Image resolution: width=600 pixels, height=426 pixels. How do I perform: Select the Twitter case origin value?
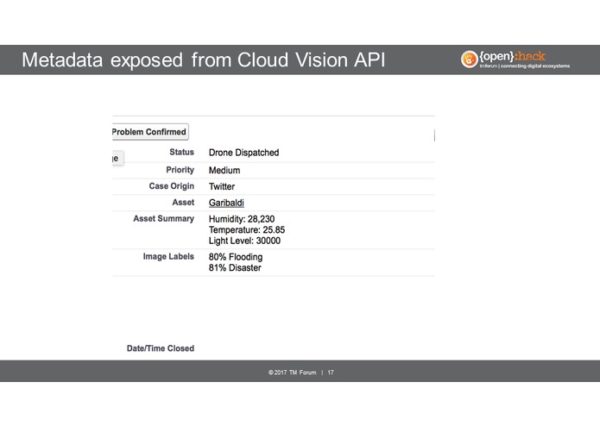point(222,186)
